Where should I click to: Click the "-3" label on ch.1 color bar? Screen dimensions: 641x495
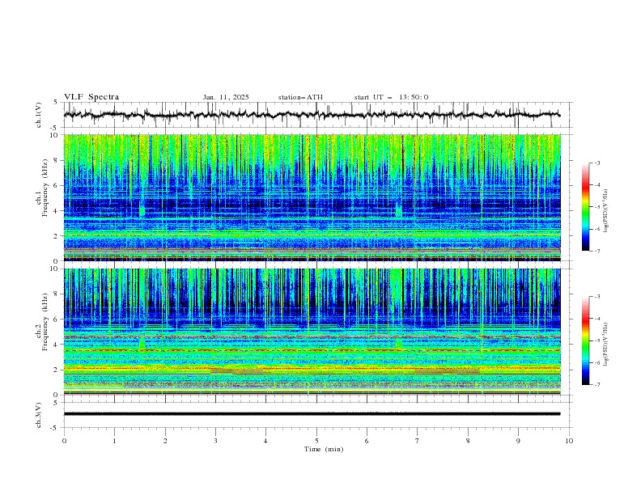click(x=597, y=163)
